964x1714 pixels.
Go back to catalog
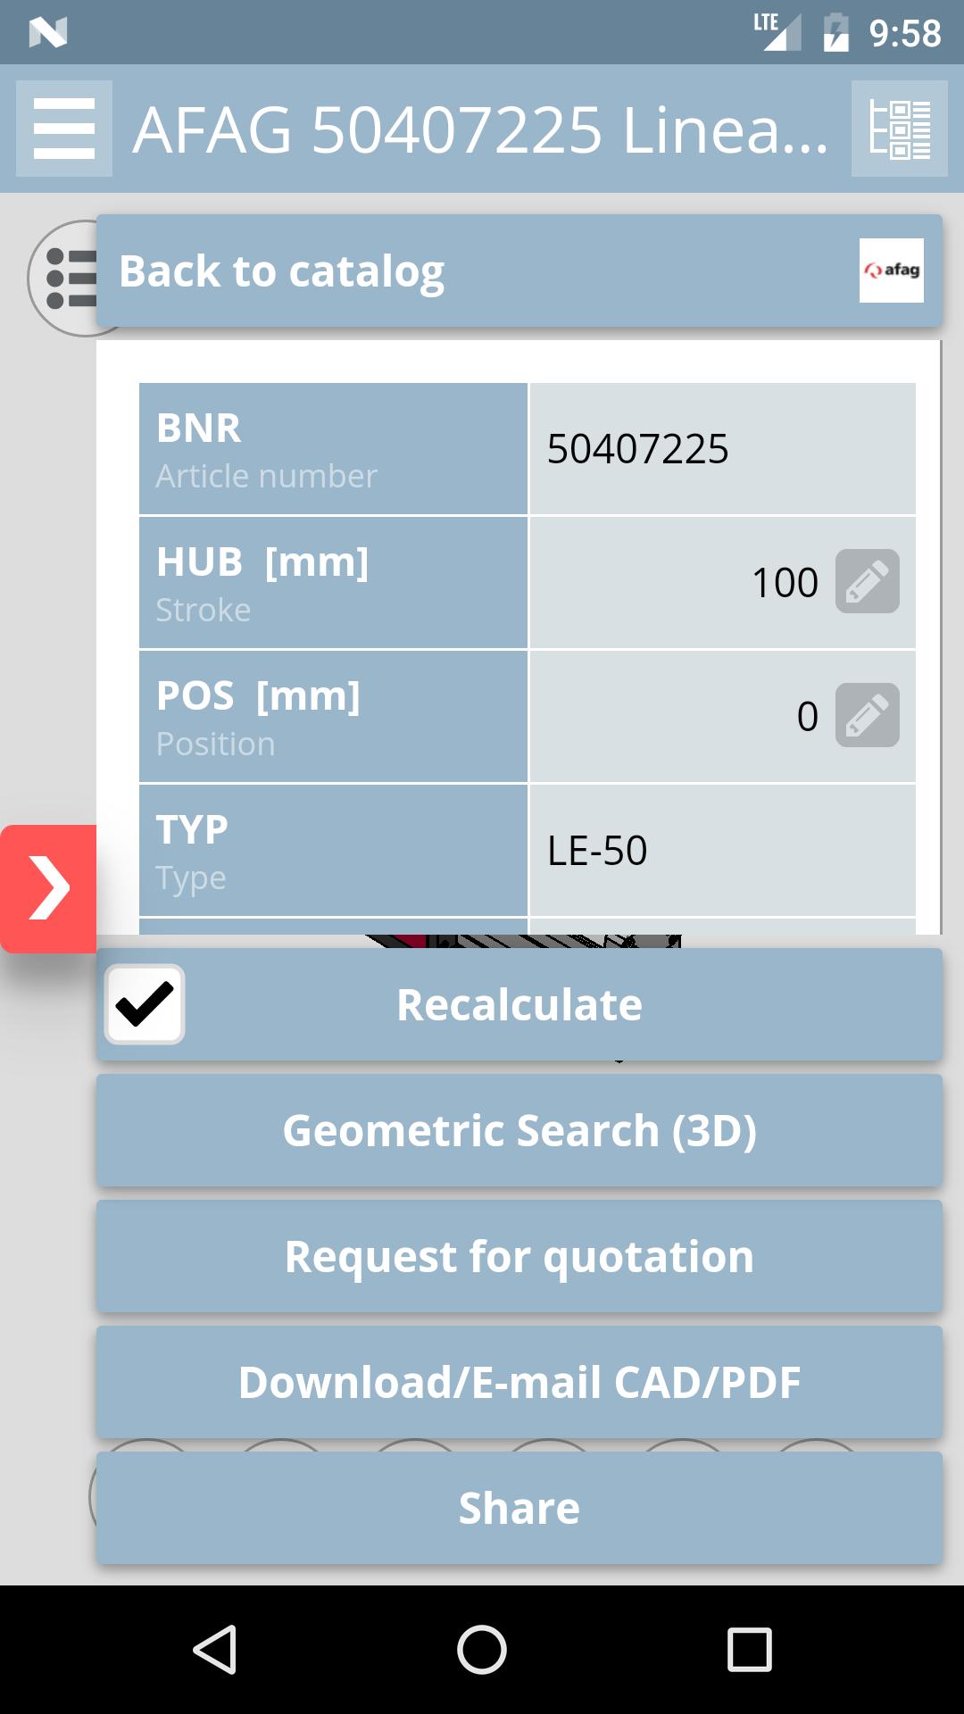click(282, 271)
